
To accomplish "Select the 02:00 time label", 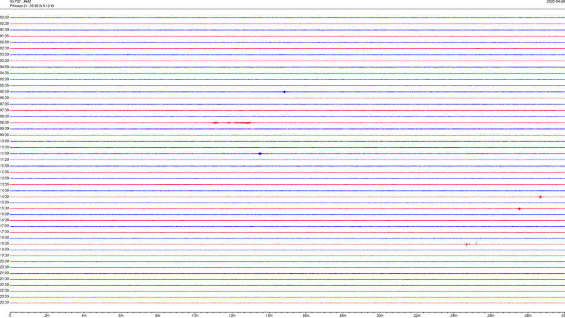I will coord(4,42).
